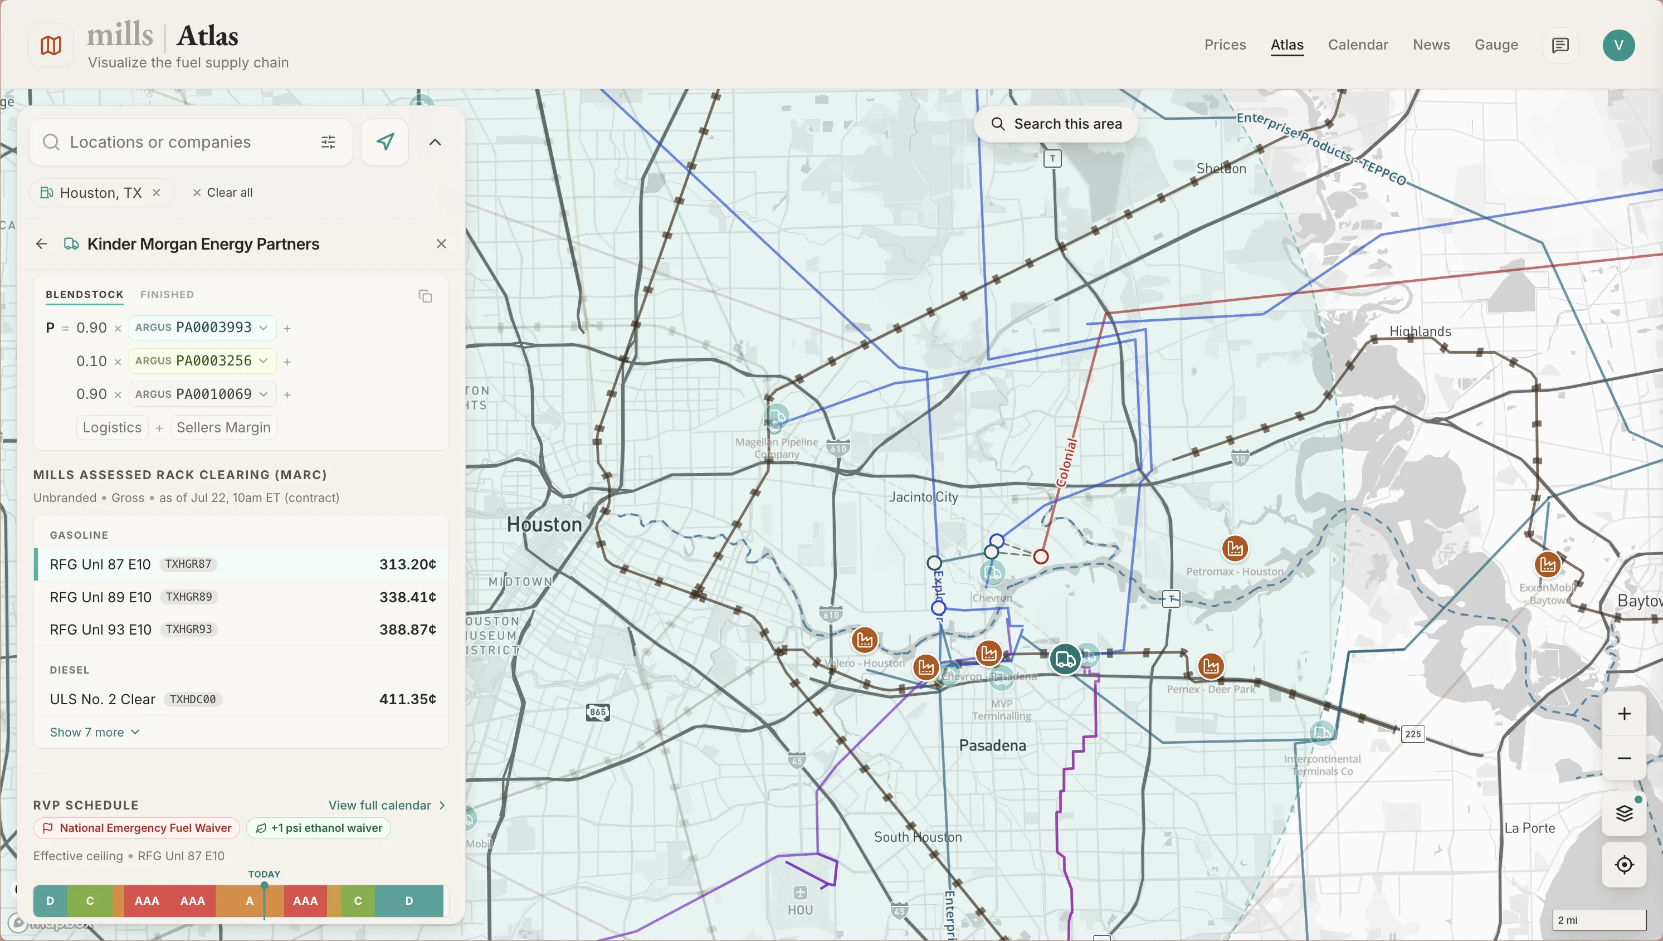Select the RFG Unl 93 E10 row
1663x941 pixels.
click(x=241, y=630)
